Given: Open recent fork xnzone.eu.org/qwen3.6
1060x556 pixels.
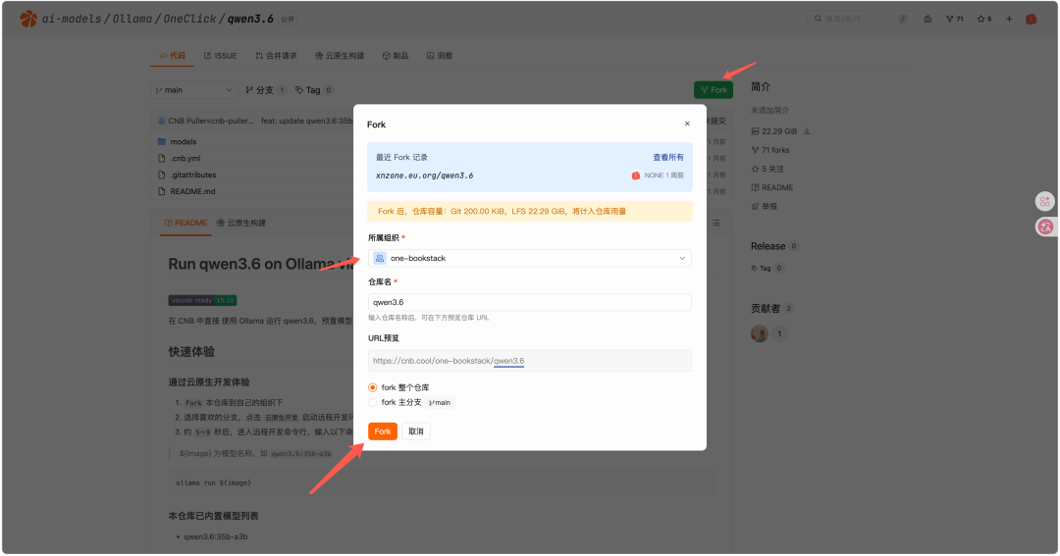Looking at the screenshot, I should (x=425, y=175).
